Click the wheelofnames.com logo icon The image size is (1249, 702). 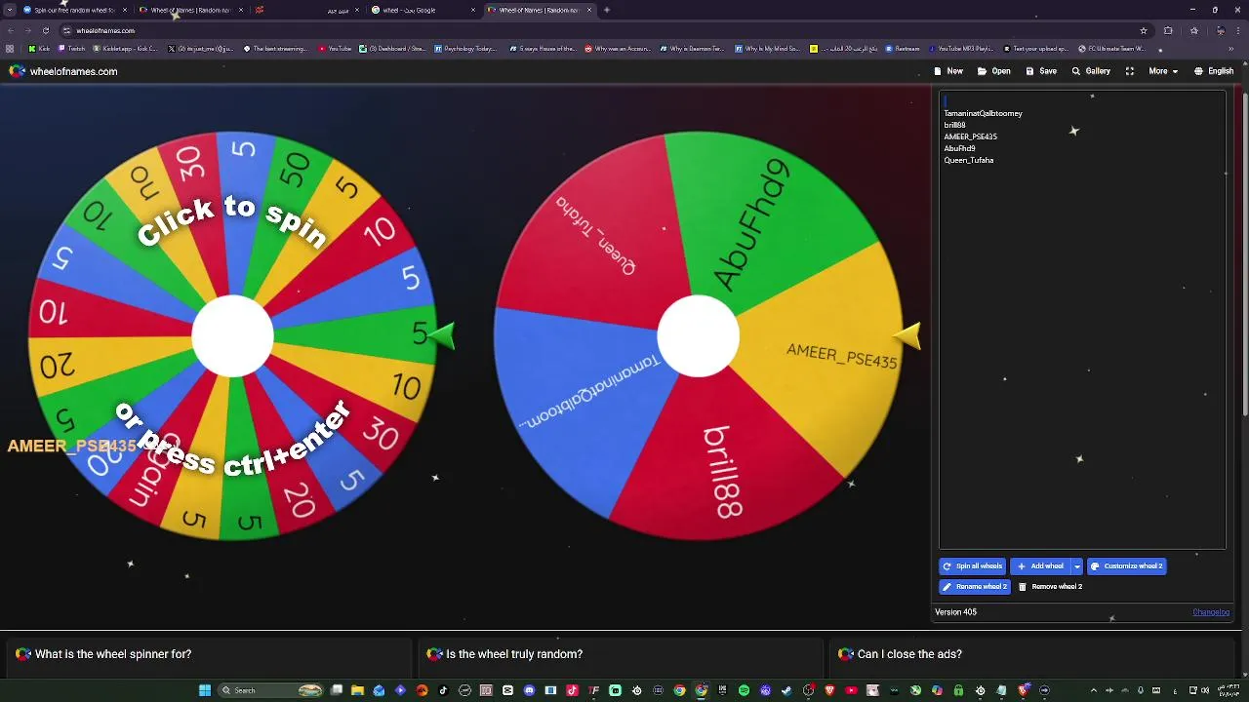tap(17, 71)
